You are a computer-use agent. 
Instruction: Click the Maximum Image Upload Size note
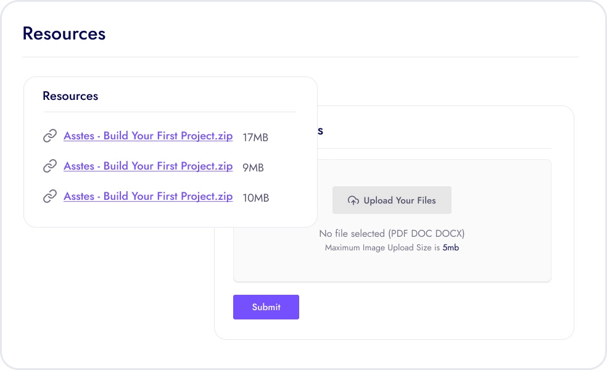pos(382,248)
